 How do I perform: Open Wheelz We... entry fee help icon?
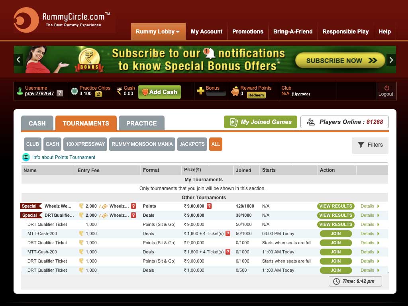pos(133,206)
